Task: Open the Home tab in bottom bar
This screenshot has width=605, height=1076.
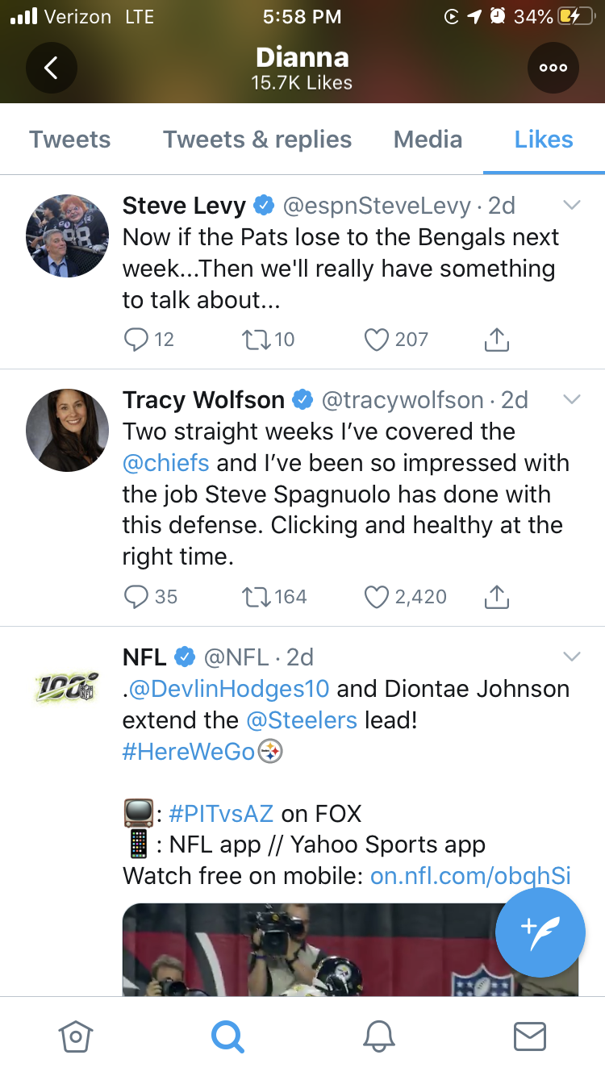Action: (x=75, y=1036)
